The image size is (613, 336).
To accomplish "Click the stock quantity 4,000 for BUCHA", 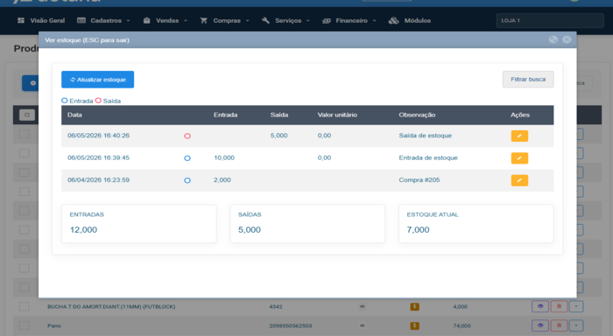I will pos(460,307).
